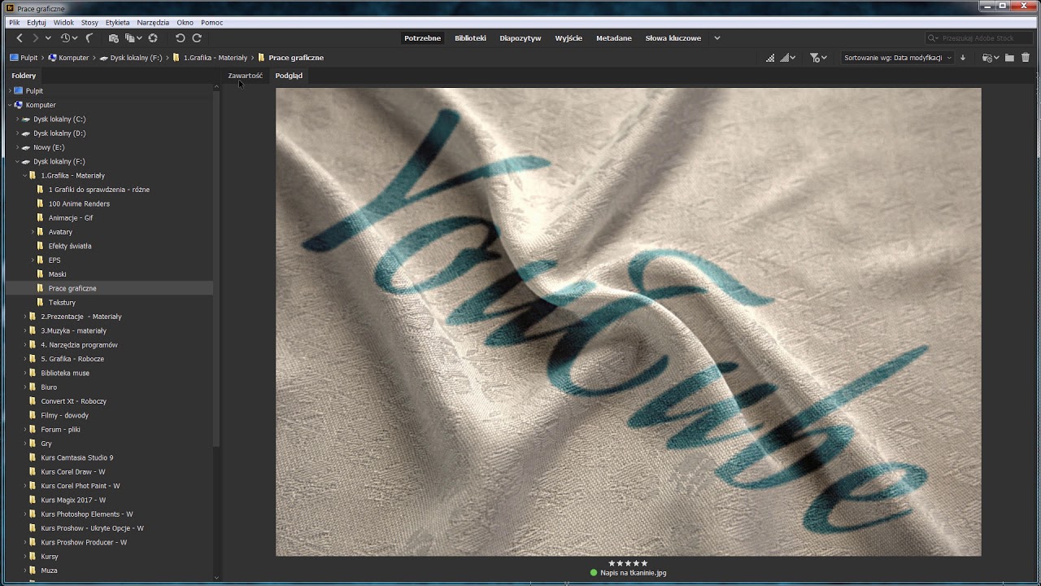Go back to the previous folder

click(20, 38)
